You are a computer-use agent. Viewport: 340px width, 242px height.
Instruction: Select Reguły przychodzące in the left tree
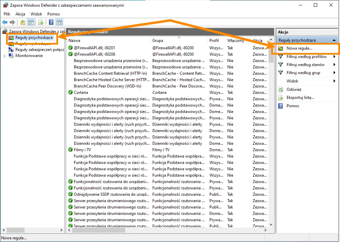point(34,38)
